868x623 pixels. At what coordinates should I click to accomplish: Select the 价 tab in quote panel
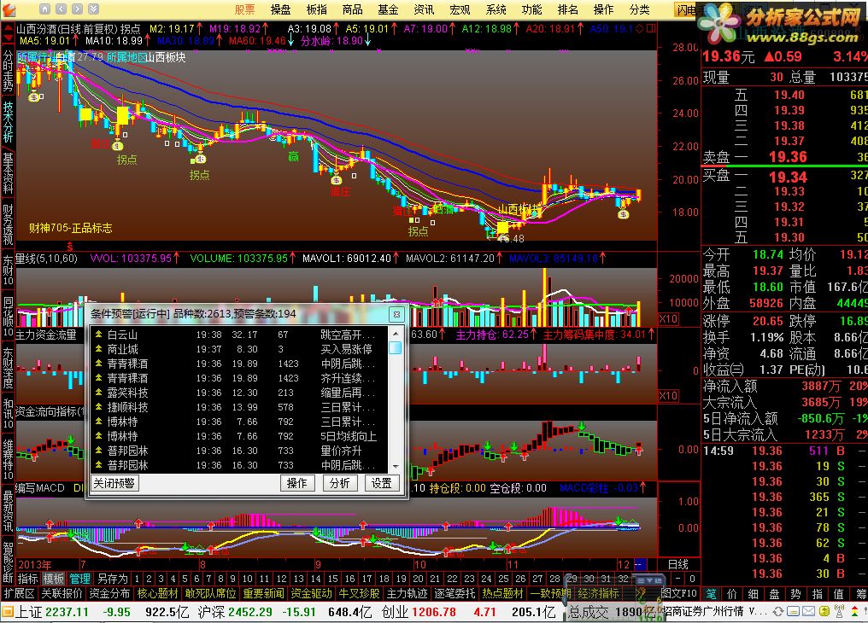pyautogui.click(x=732, y=594)
